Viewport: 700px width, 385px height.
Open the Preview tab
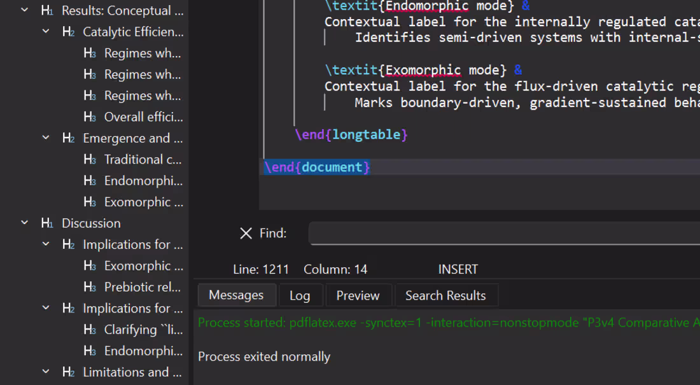pos(358,295)
